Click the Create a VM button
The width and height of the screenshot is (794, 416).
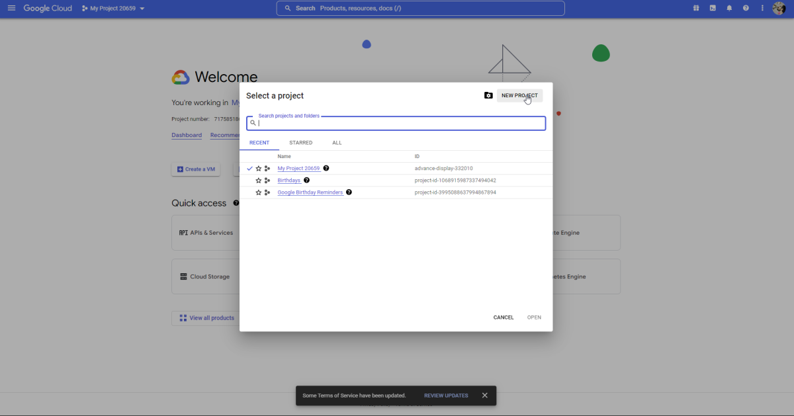coord(196,169)
